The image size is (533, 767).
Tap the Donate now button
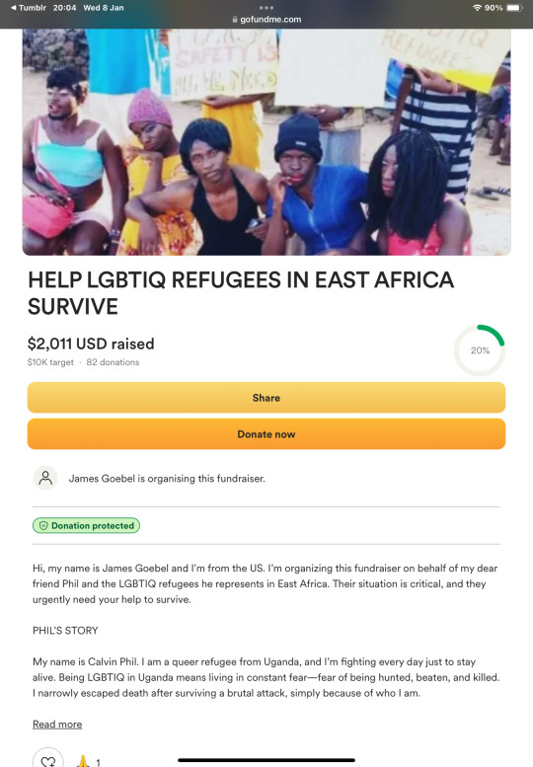tap(266, 434)
